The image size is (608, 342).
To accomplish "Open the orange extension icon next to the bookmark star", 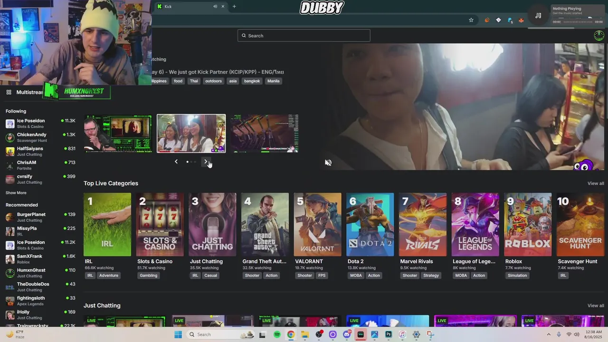I will (x=487, y=20).
